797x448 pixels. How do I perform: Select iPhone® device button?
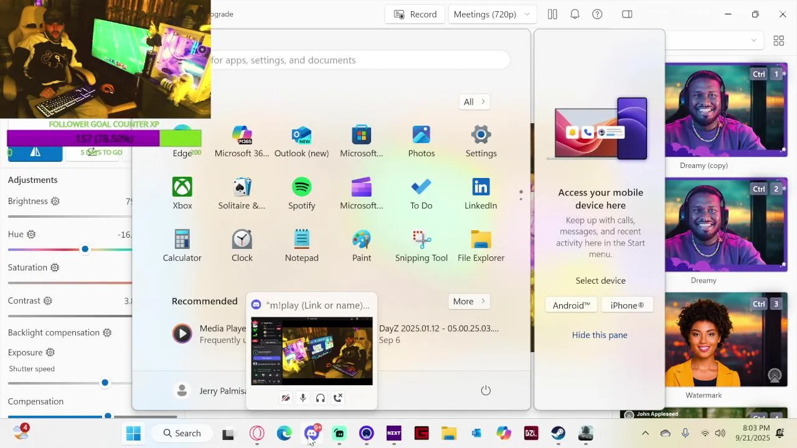tap(627, 305)
